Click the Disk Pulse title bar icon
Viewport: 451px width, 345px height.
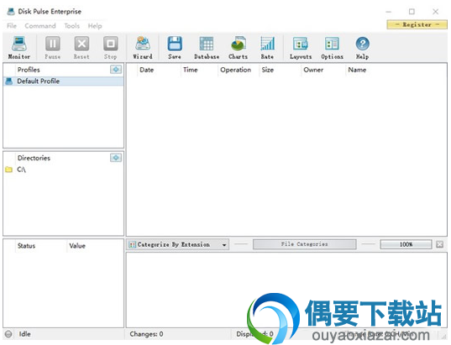[x=11, y=12]
